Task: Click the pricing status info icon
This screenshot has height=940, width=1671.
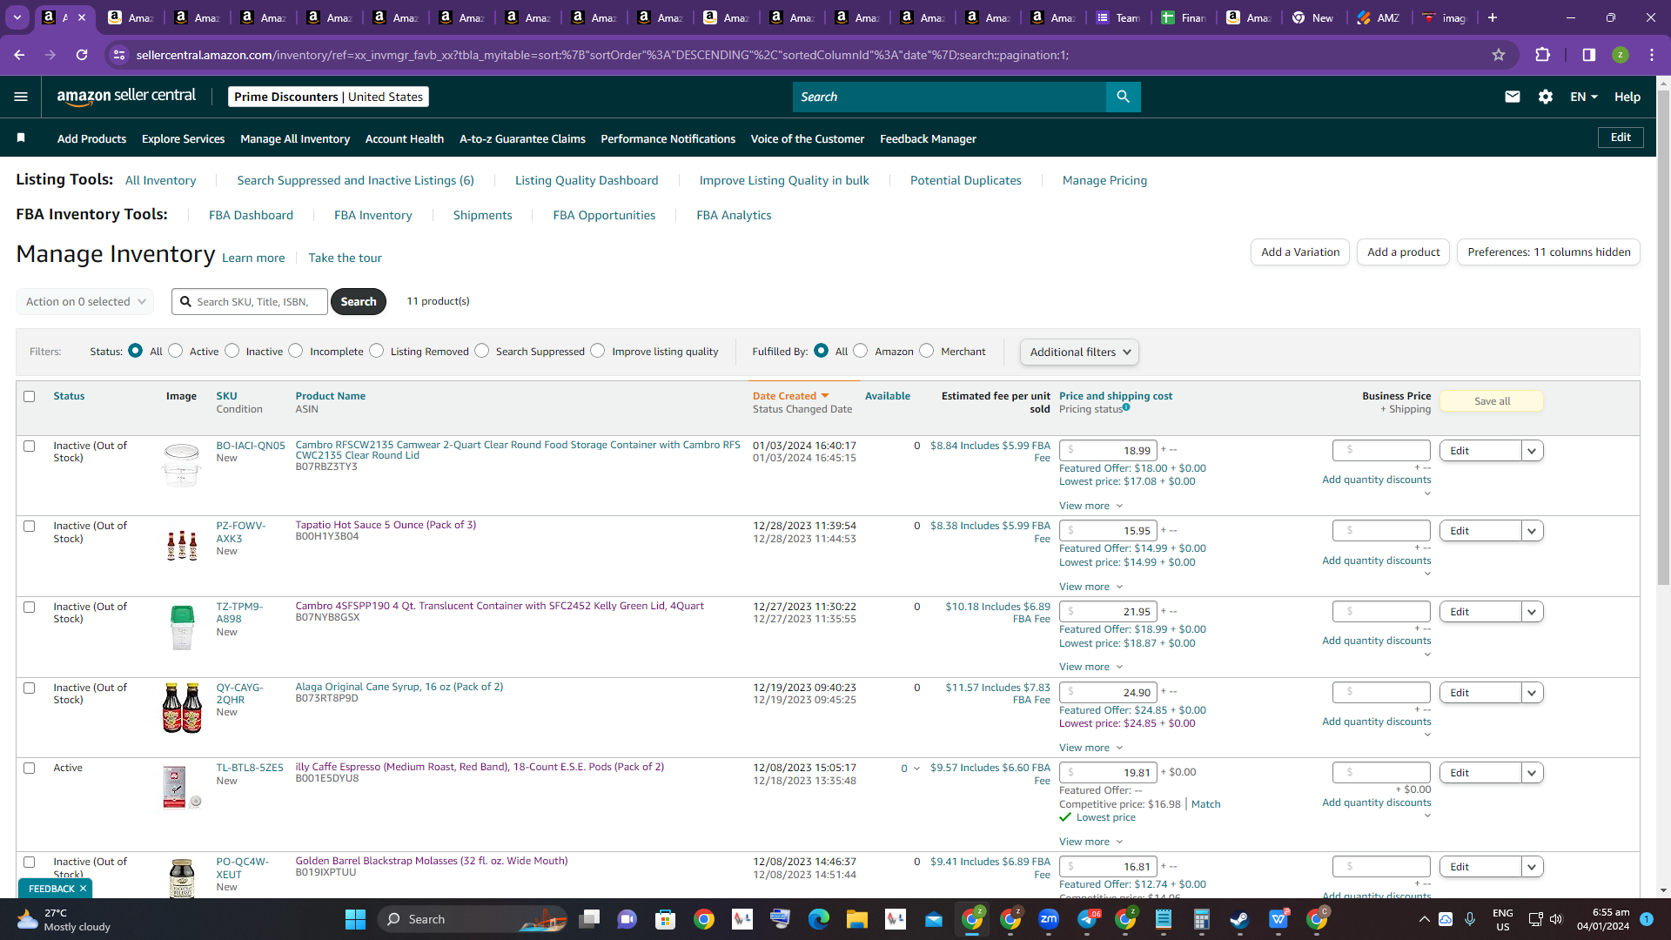Action: click(1126, 407)
